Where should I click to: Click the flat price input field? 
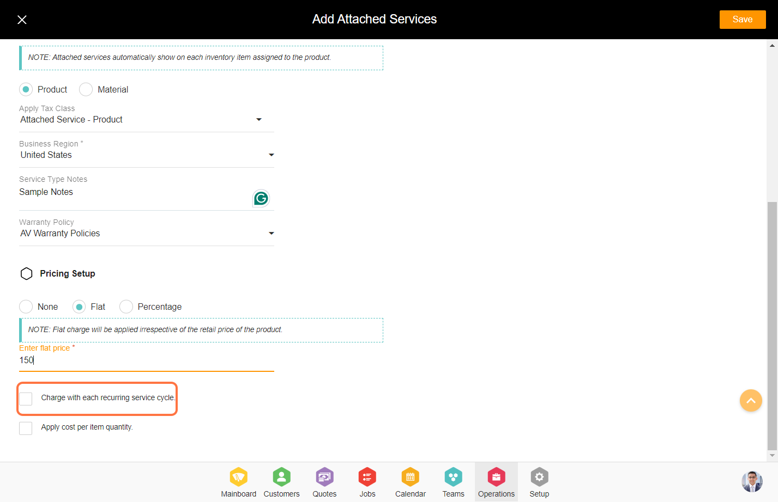coord(147,360)
